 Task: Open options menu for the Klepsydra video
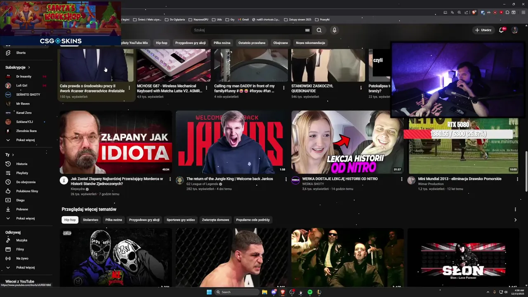[170, 179]
